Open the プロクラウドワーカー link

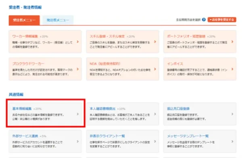(x=28, y=64)
